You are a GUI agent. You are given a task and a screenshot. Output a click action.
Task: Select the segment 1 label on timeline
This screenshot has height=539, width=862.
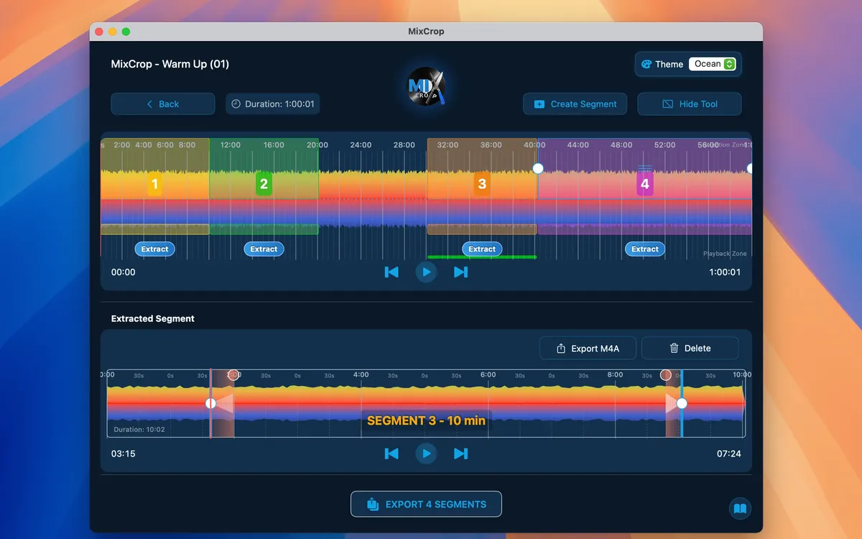(x=154, y=184)
